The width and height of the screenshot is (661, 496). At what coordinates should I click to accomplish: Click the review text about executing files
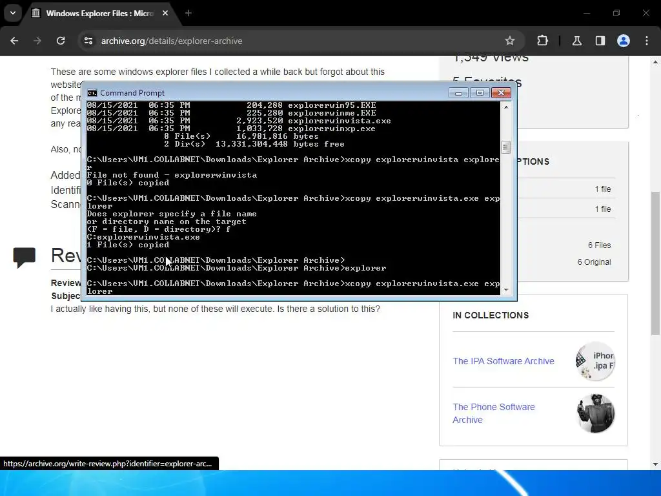pos(216,309)
